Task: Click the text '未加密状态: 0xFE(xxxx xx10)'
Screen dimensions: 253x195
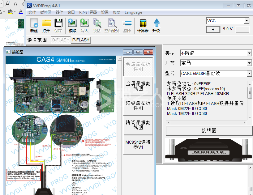Action: click(x=196, y=89)
